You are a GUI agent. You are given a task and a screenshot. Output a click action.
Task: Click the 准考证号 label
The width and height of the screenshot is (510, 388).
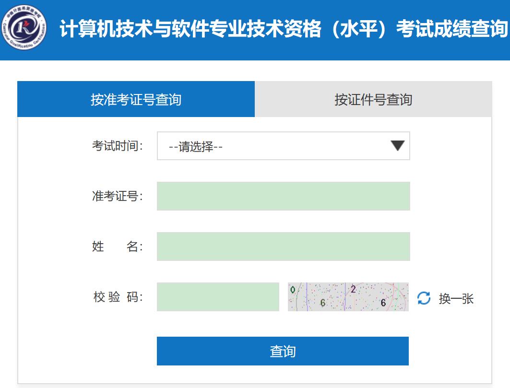click(118, 196)
